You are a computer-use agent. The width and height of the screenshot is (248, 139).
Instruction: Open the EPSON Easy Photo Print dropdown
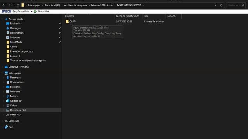pyautogui.click(x=32, y=12)
